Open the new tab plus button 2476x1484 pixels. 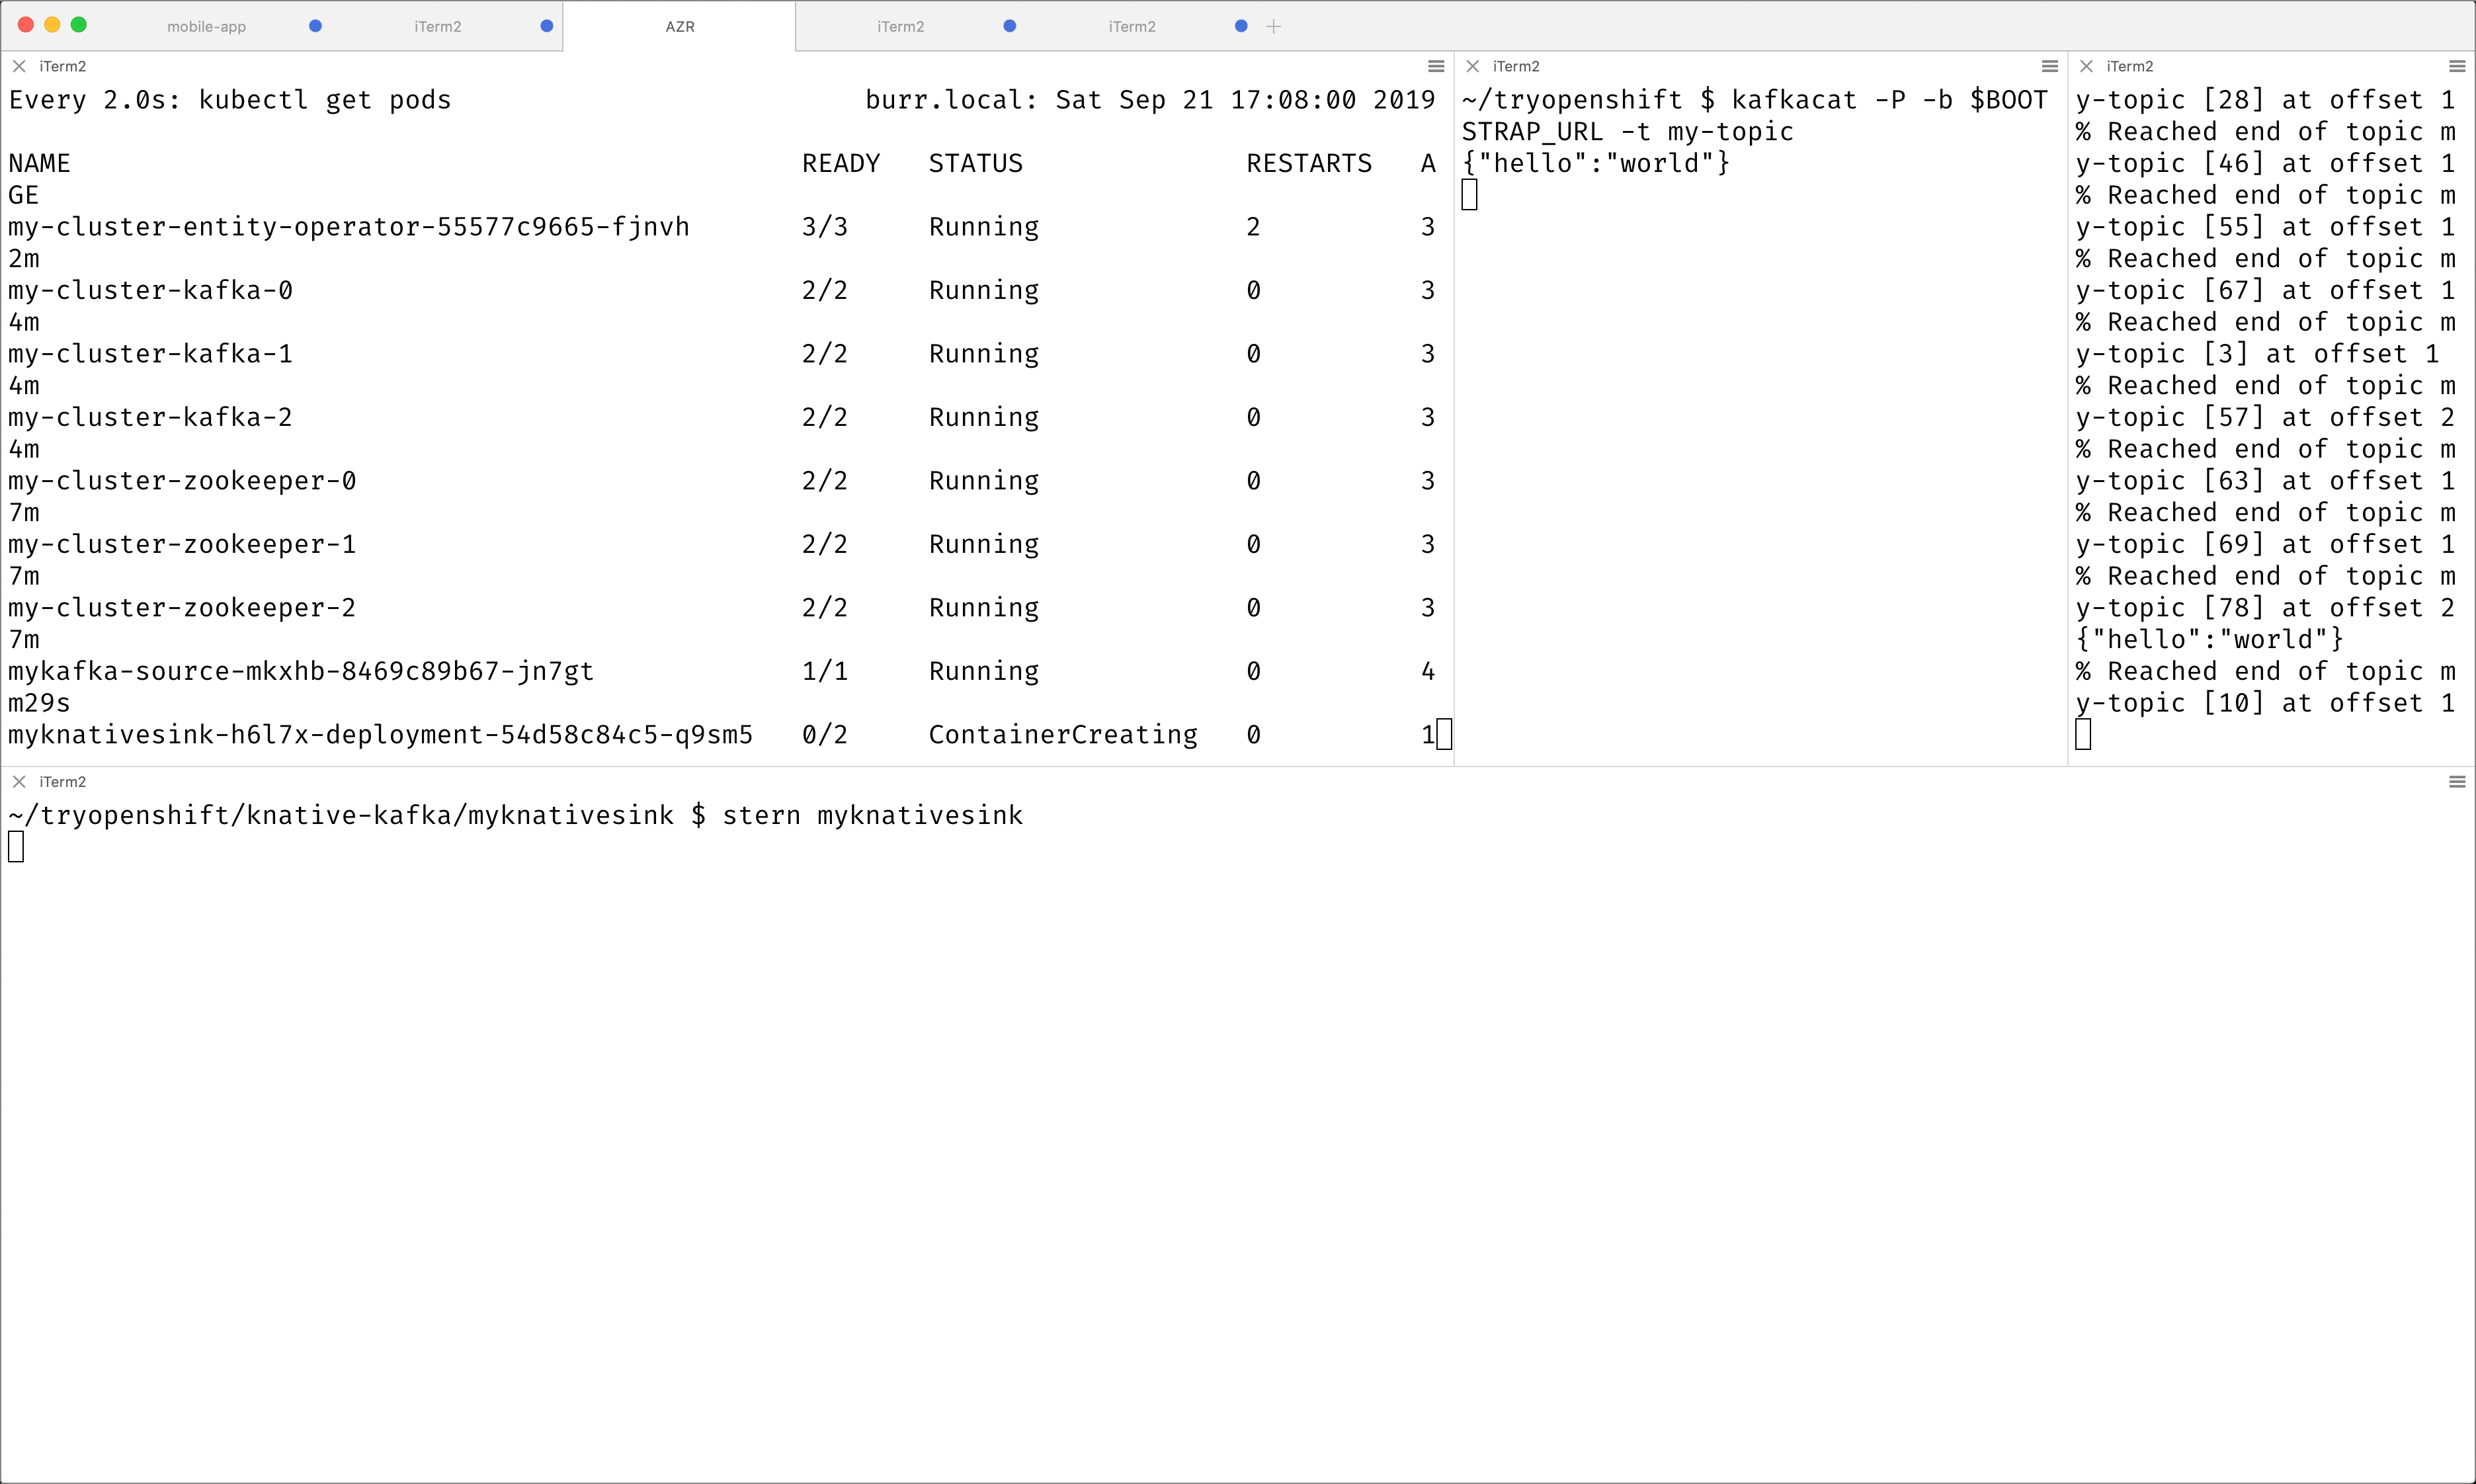pyautogui.click(x=1273, y=27)
